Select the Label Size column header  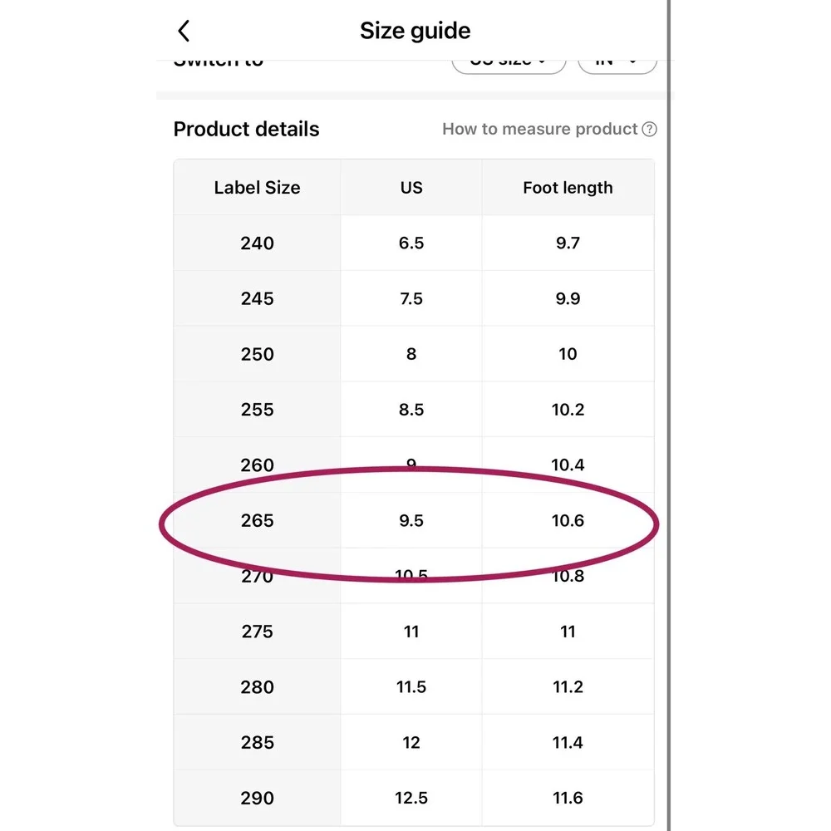click(257, 188)
